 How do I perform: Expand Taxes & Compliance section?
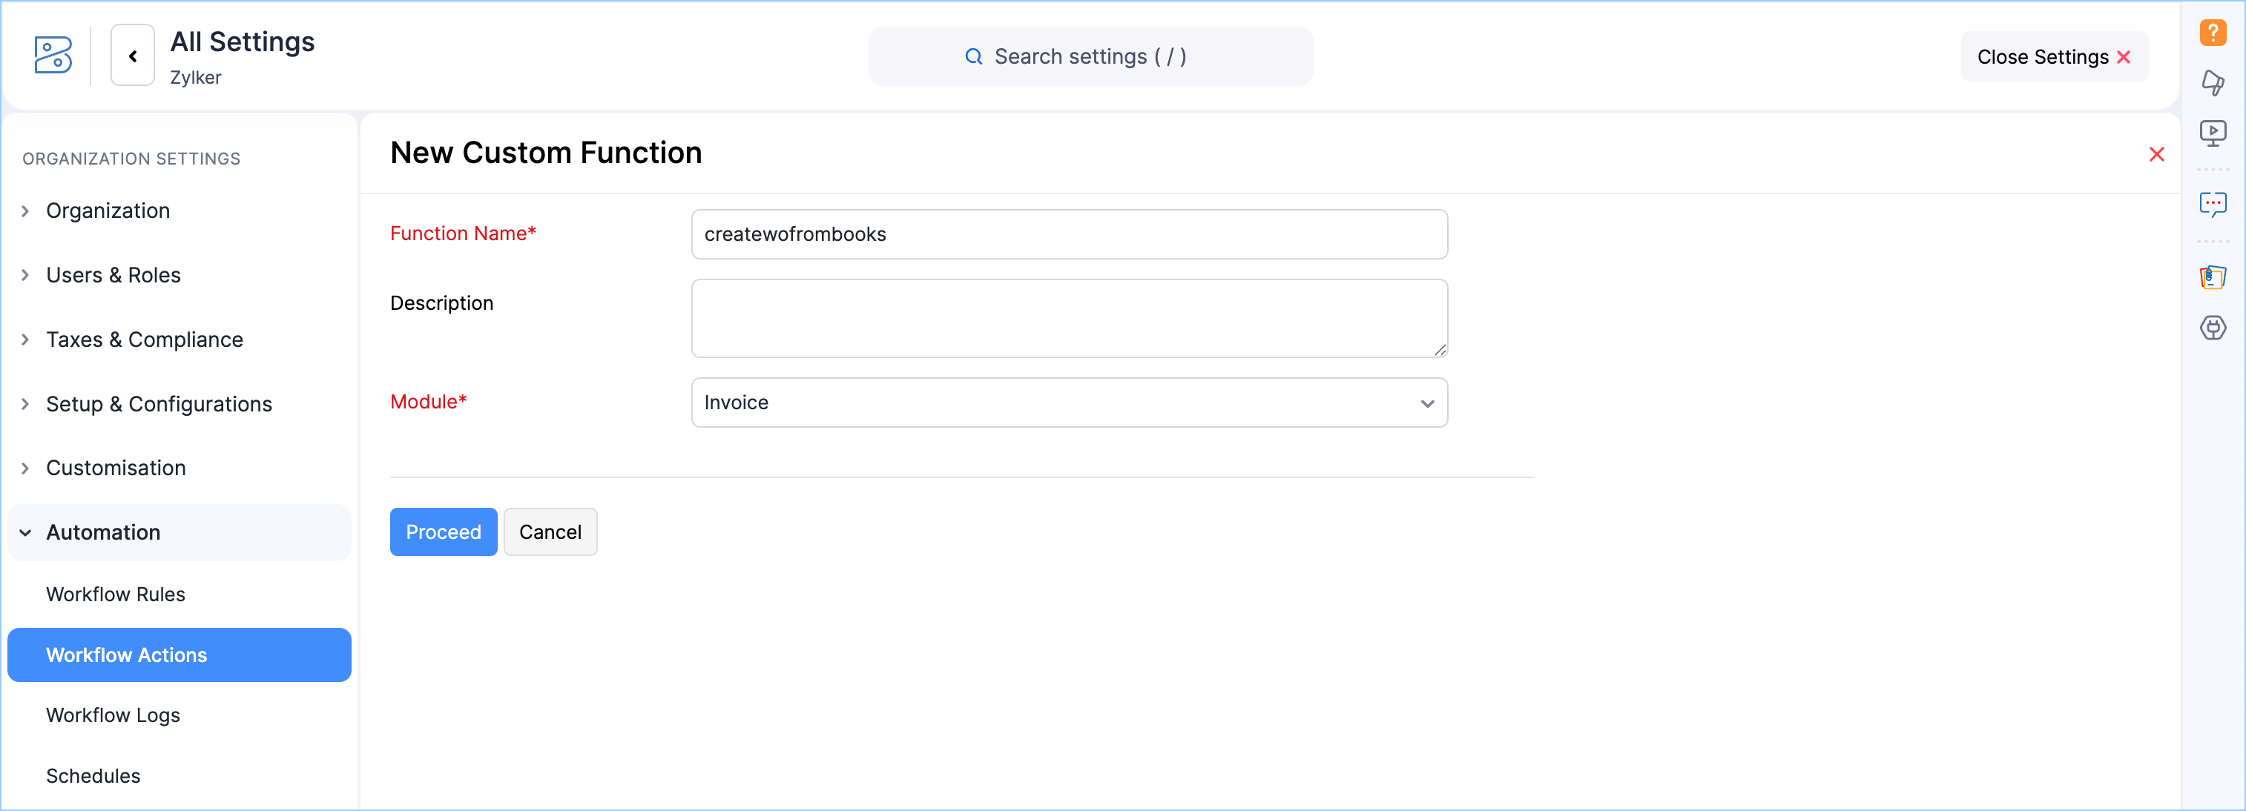click(x=144, y=340)
